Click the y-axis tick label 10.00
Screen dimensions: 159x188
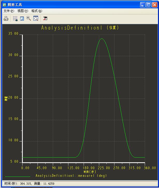tap(13, 140)
